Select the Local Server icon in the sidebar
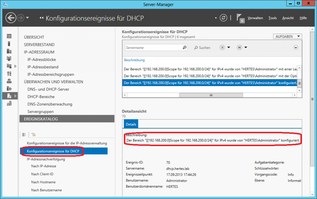The width and height of the screenshot is (317, 199). click(x=9, y=44)
